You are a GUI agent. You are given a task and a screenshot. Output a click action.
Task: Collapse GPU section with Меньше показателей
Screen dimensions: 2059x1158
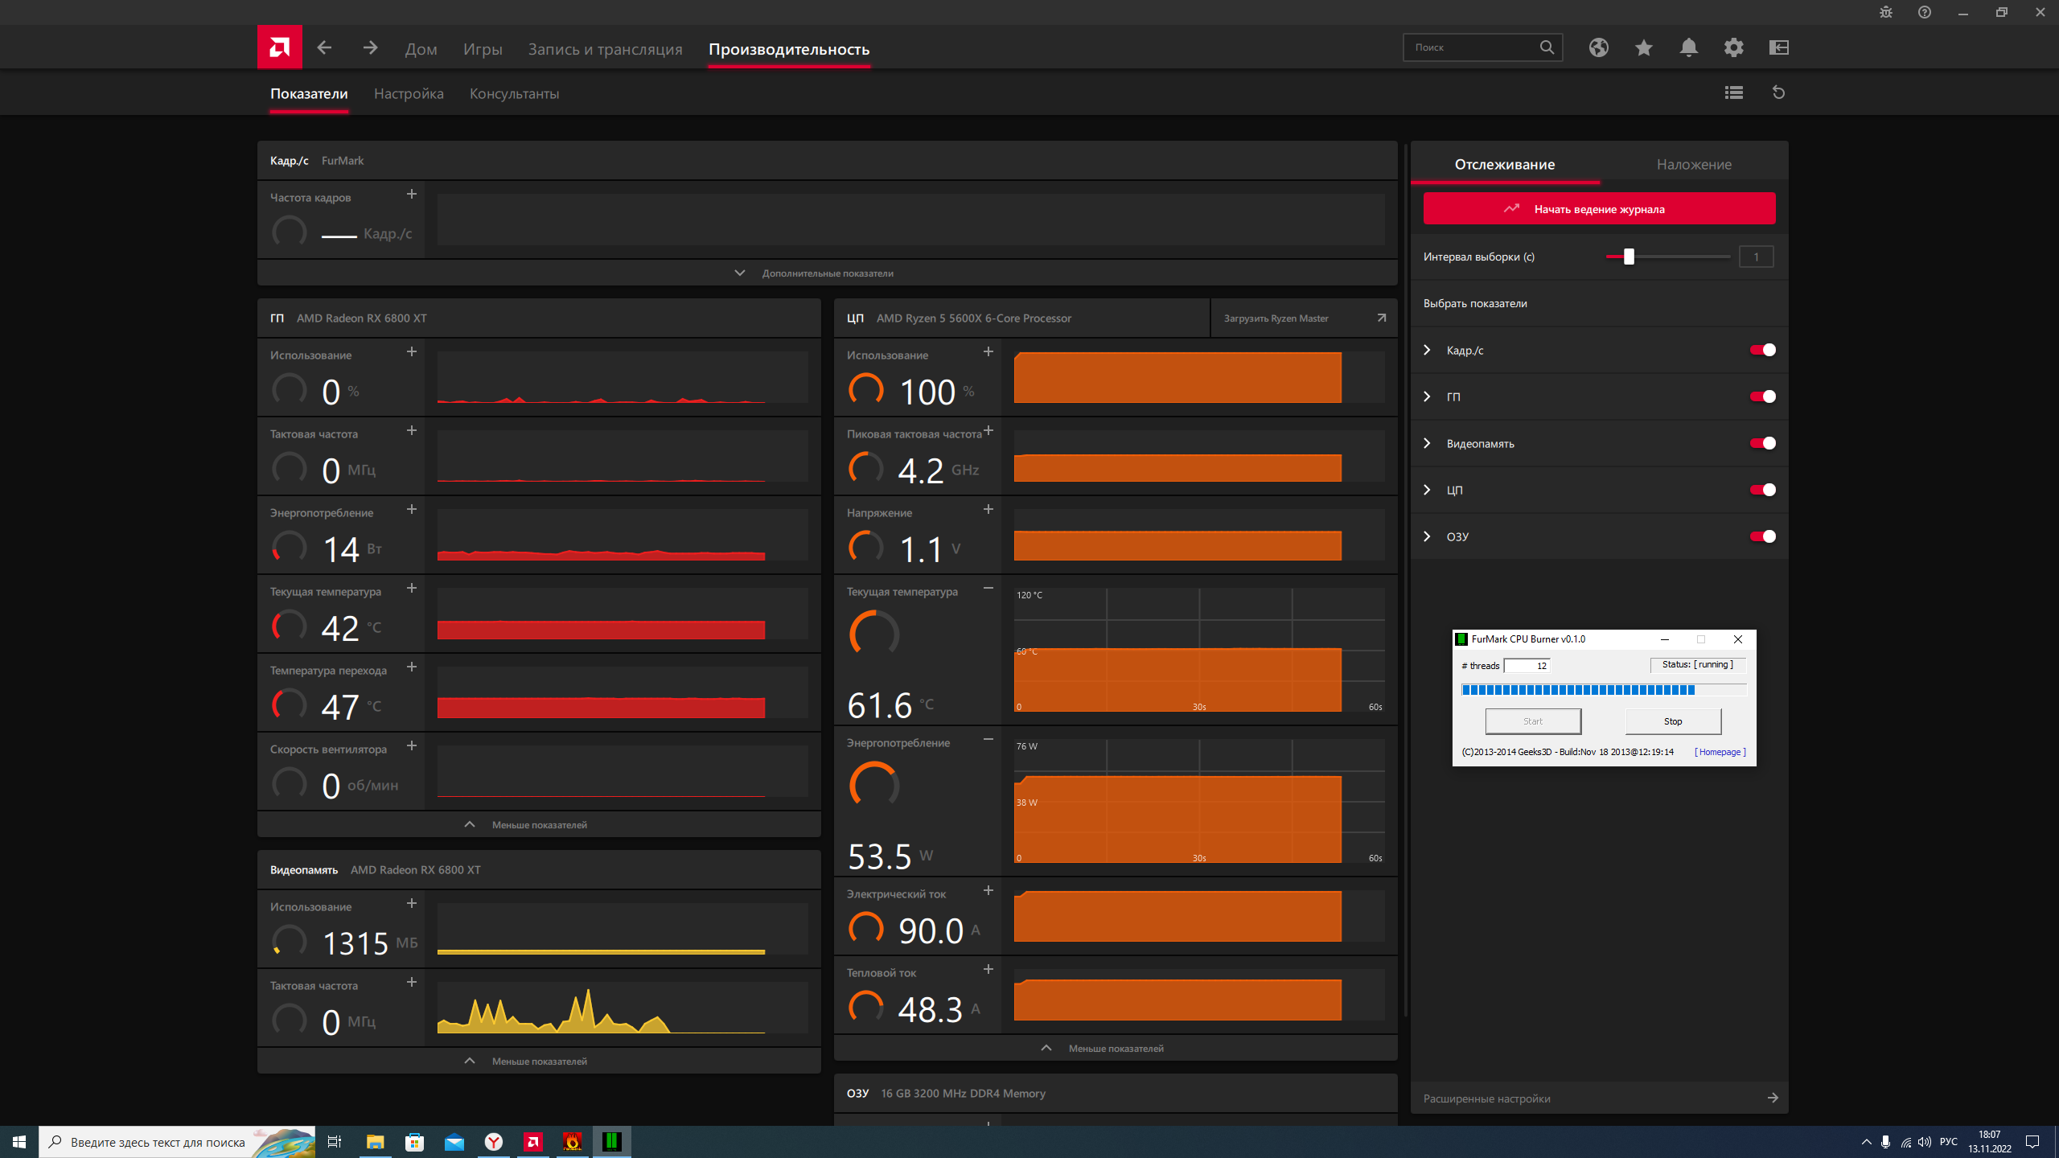pyautogui.click(x=539, y=825)
